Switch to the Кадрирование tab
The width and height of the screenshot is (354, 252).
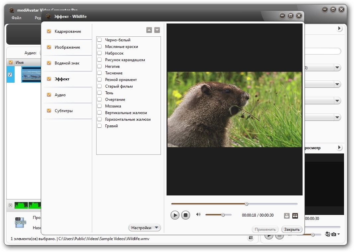[x=68, y=31]
